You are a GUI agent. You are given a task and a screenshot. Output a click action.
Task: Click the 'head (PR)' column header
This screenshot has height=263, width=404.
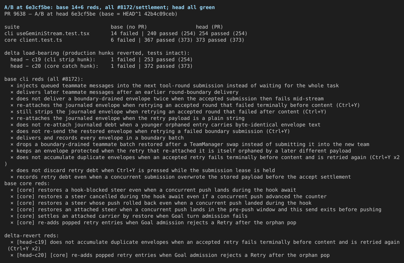coord(210,27)
